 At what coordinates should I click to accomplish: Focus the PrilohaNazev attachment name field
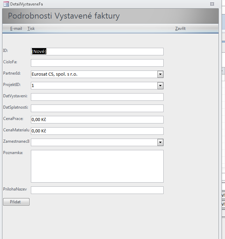click(x=97, y=190)
